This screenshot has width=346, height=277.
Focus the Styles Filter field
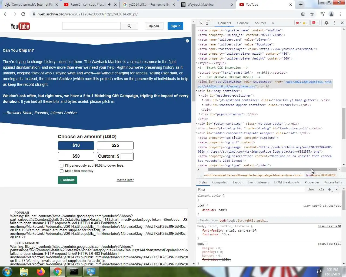(x=251, y=190)
